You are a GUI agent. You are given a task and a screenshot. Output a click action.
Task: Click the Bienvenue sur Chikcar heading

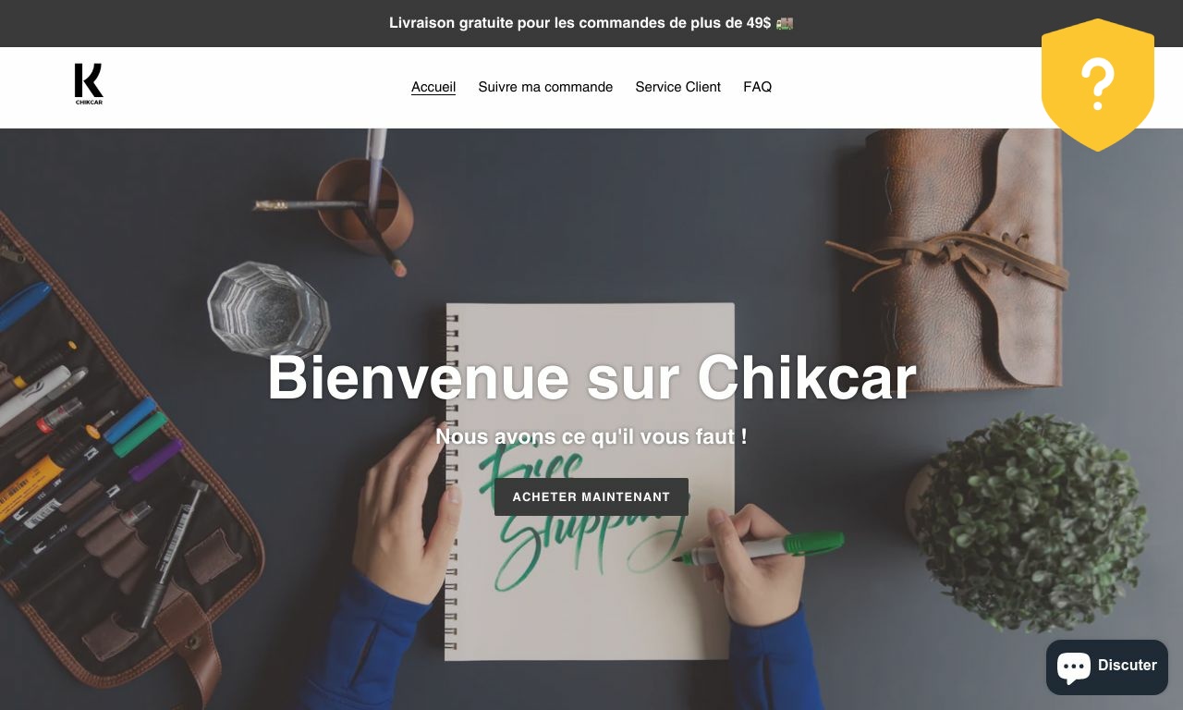click(x=591, y=377)
